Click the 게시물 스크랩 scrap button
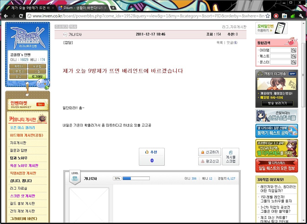This screenshot has width=307, height=224. [231, 157]
